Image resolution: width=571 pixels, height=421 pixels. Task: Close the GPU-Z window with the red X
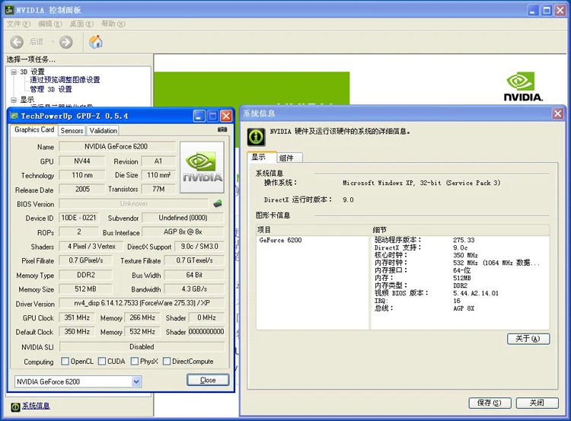[226, 116]
